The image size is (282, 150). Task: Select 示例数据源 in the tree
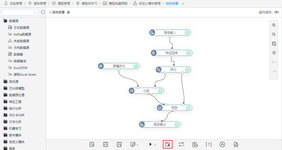tap(19, 48)
